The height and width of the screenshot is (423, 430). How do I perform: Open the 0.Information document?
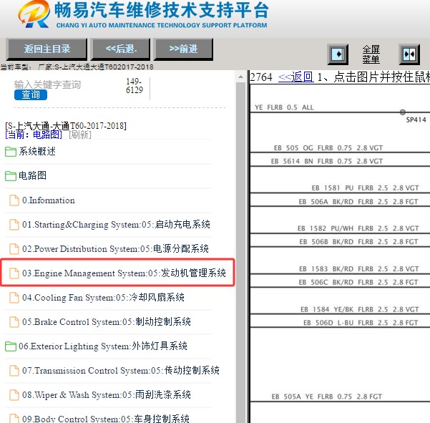click(48, 200)
